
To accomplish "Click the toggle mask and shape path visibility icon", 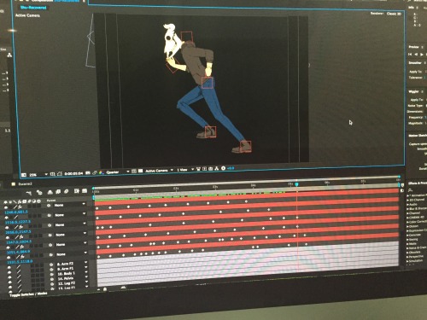I will [60, 173].
